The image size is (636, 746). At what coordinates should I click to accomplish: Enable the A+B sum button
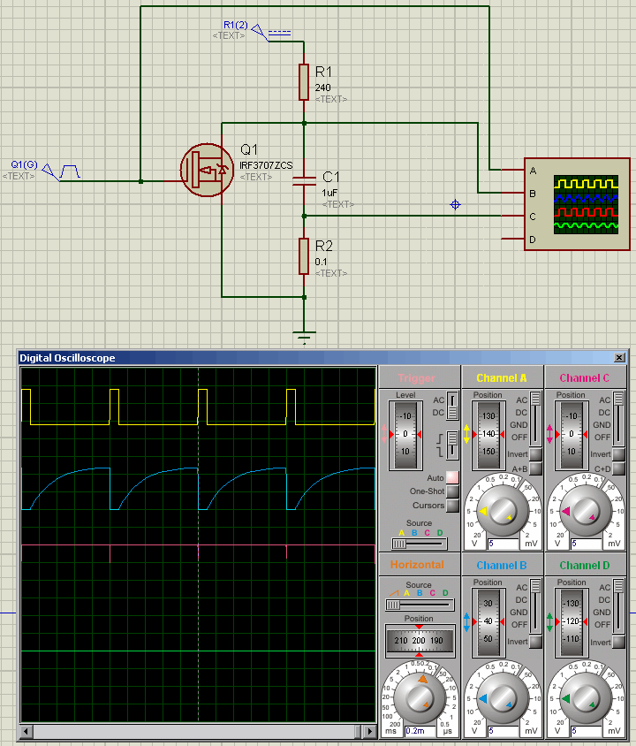coord(536,468)
